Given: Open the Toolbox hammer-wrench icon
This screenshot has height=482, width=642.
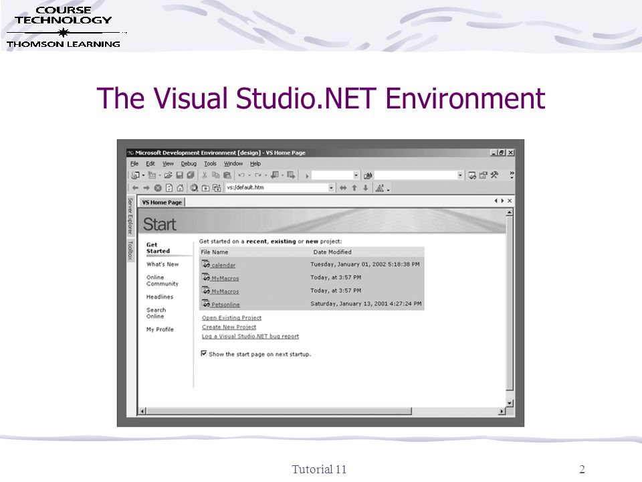Looking at the screenshot, I should click(494, 175).
